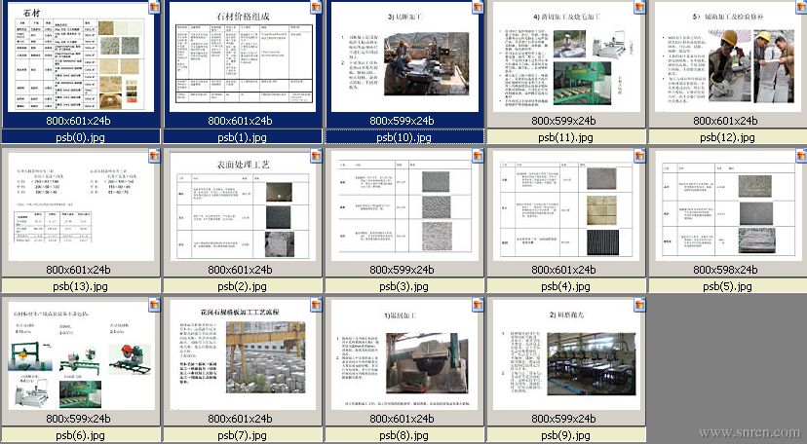This screenshot has width=807, height=444.
Task: Click file type icon on psb(6).jpg
Action: pos(154,305)
